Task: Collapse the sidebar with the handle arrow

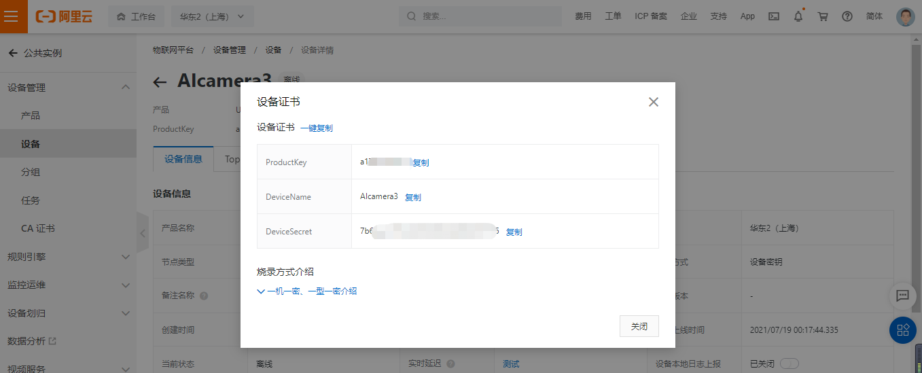Action: (x=143, y=232)
